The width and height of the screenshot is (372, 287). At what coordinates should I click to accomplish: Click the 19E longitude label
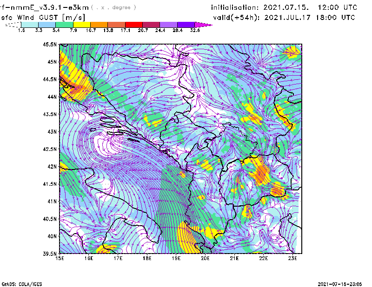[176, 258]
